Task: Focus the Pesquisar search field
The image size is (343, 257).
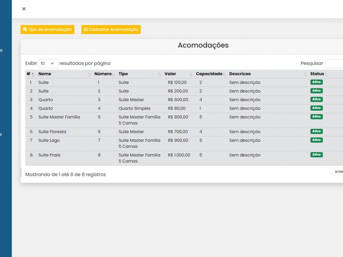Action: (x=334, y=63)
